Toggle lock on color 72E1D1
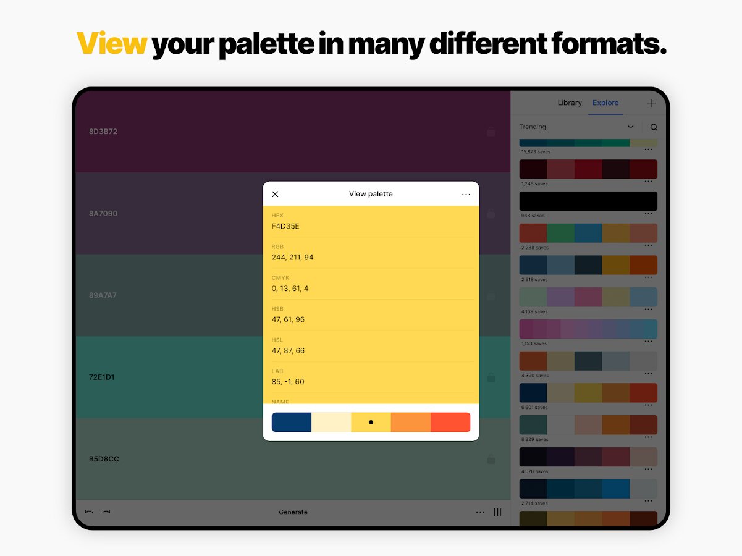 (x=491, y=377)
